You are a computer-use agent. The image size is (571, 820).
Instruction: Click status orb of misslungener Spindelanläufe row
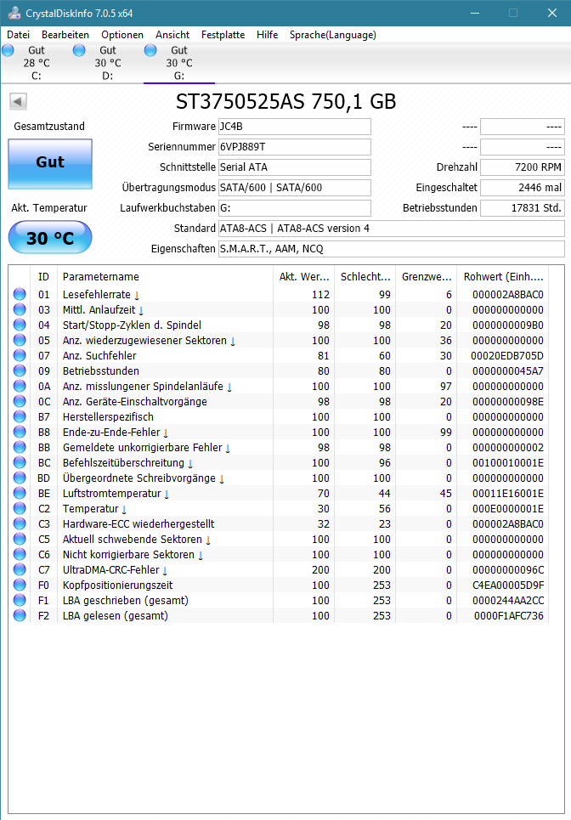[20, 386]
